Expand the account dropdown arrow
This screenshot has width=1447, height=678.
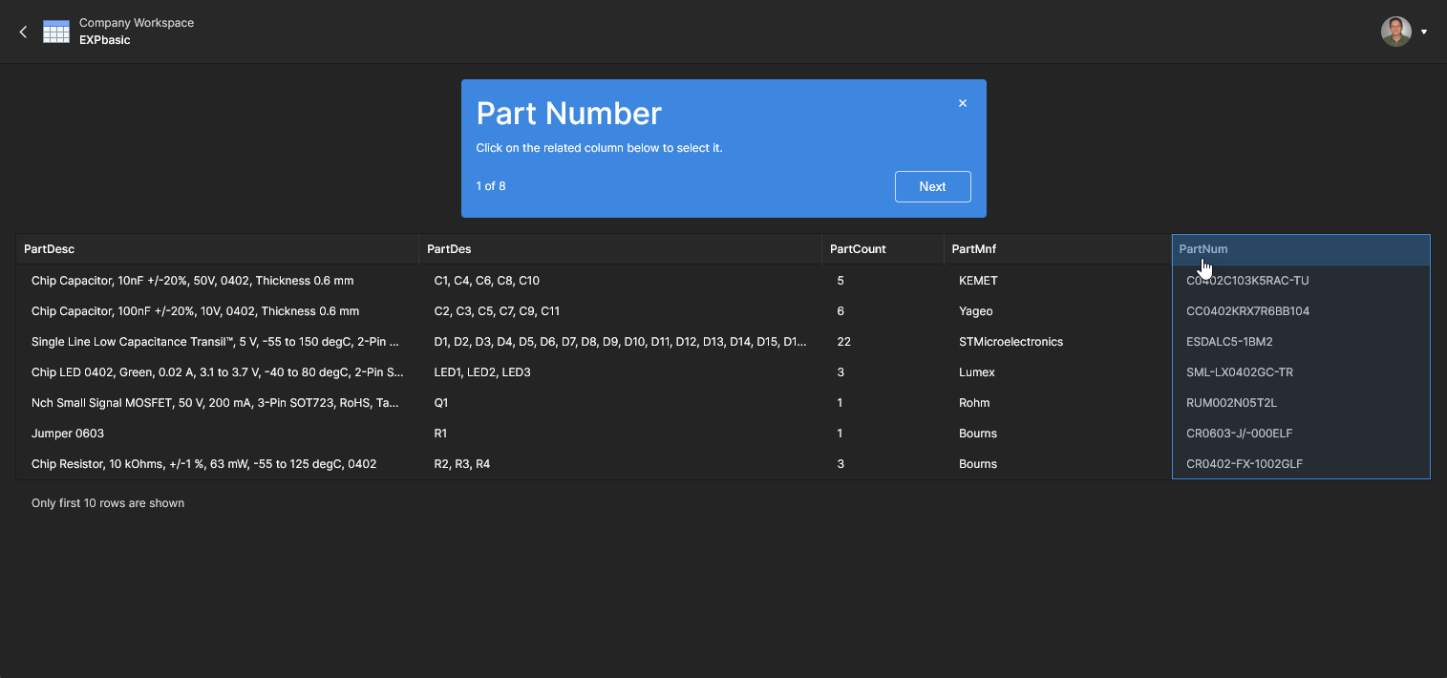[1424, 32]
